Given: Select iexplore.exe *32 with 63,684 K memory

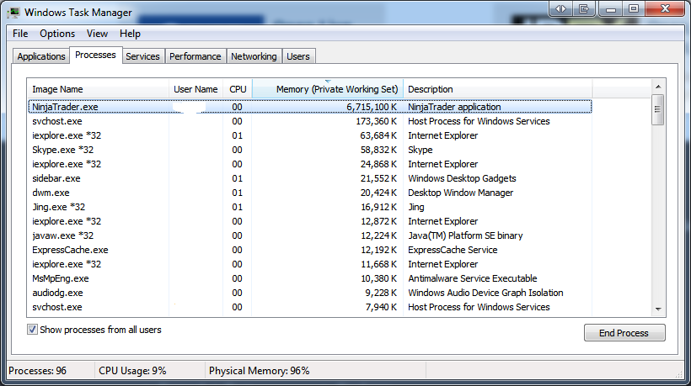Looking at the screenshot, I should coord(310,135).
